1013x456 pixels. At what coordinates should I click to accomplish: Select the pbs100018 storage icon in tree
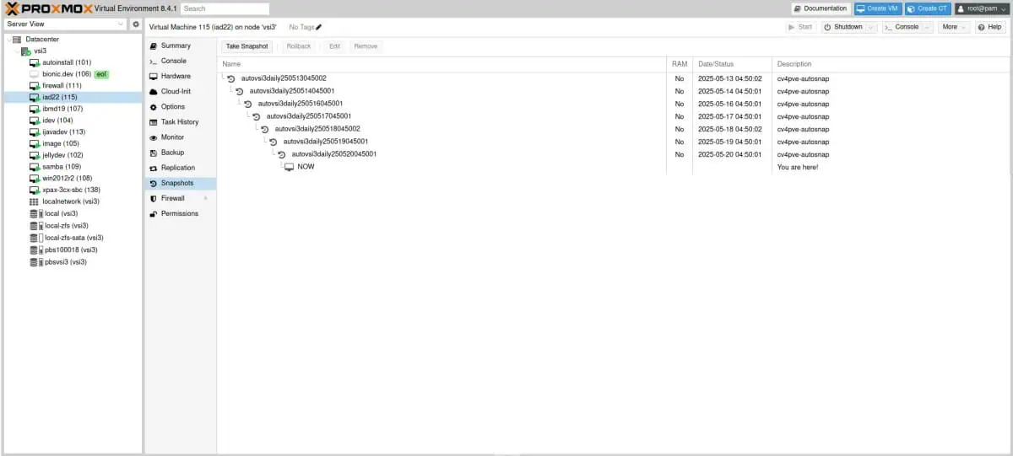36,249
